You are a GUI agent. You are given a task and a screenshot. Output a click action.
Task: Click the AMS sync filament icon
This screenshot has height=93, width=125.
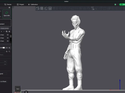[7, 32]
